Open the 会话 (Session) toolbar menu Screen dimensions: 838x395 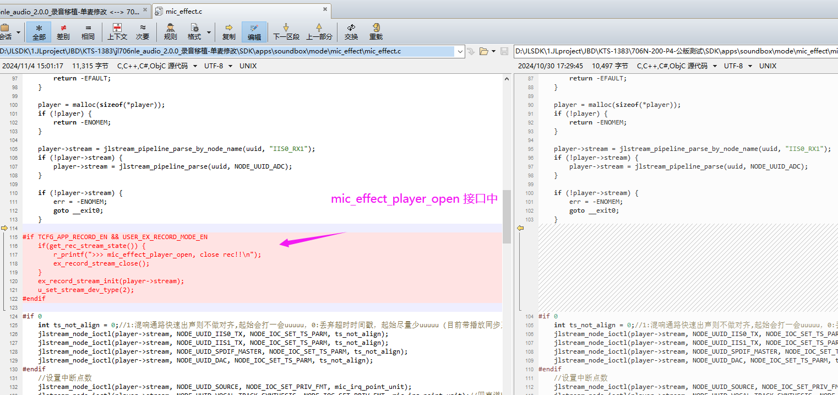tap(6, 32)
